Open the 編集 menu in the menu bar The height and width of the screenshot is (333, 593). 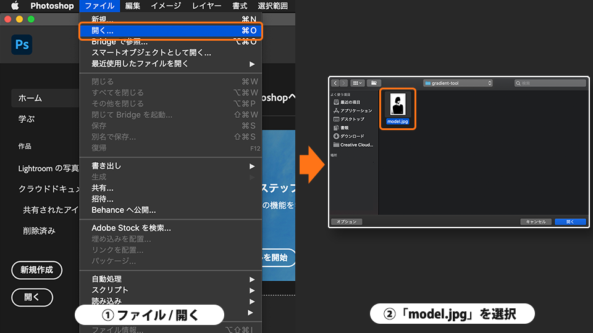[x=133, y=6]
